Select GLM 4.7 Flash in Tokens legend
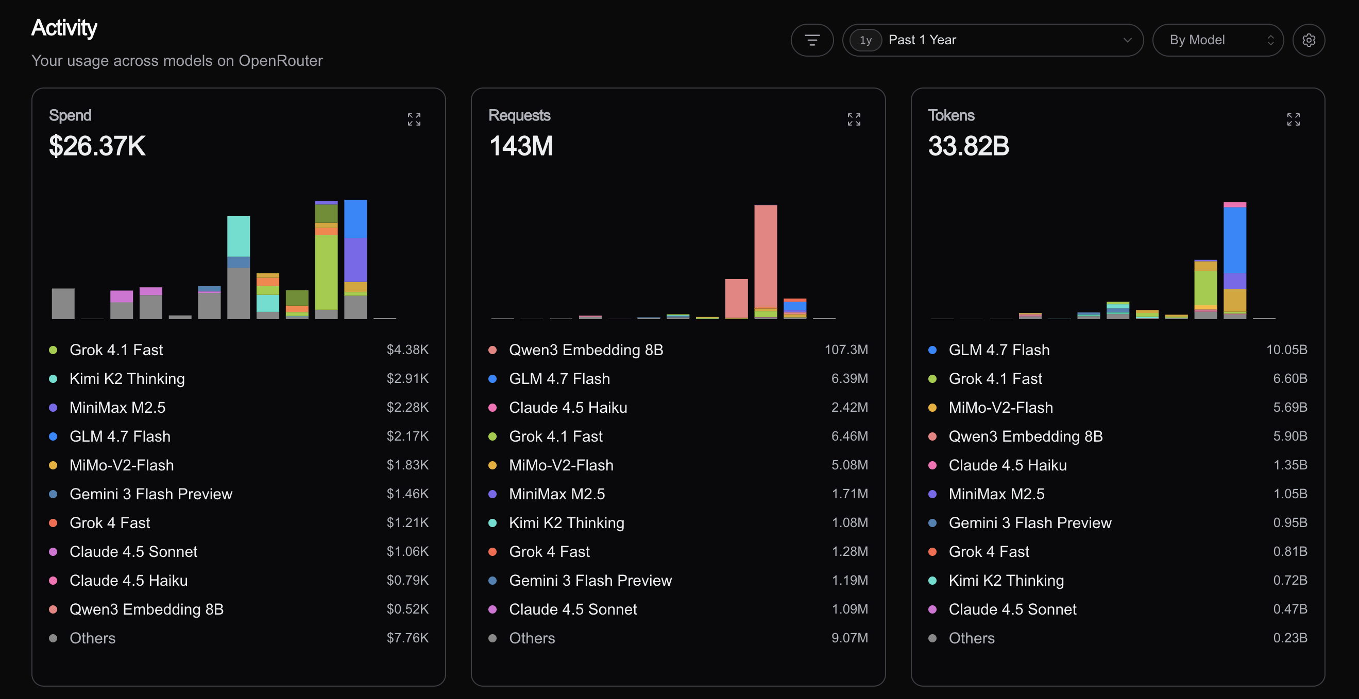The image size is (1359, 699). 1117,350
